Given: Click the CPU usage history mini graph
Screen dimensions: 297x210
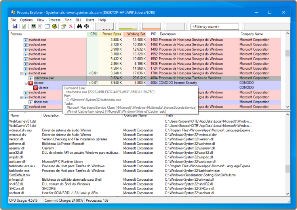Looking at the screenshot, I should point(105,26).
